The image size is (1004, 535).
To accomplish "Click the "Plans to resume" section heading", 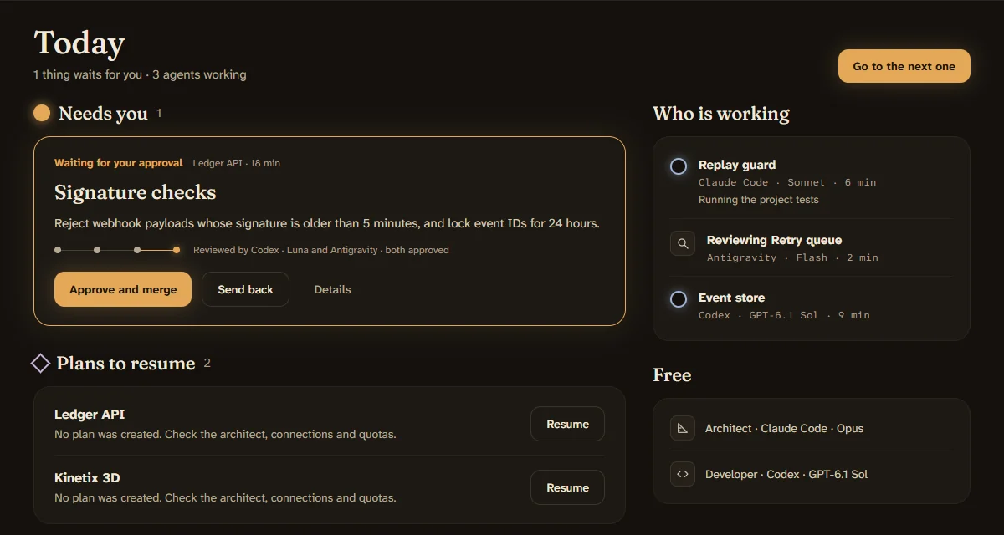I will coord(125,363).
